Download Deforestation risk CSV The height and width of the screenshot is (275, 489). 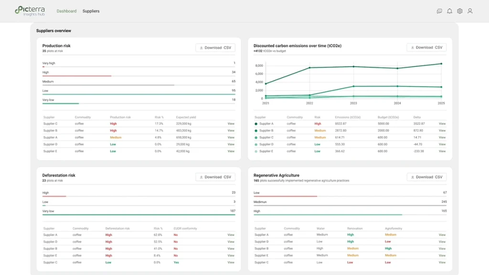(215, 177)
